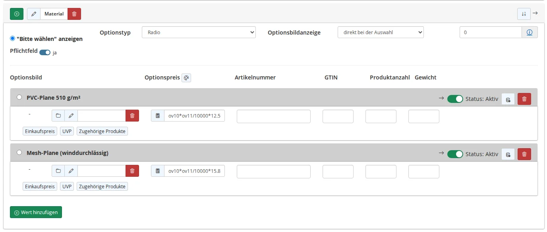
Task: Open the Optionsbildanzeige dropdown
Action: [x=381, y=33]
